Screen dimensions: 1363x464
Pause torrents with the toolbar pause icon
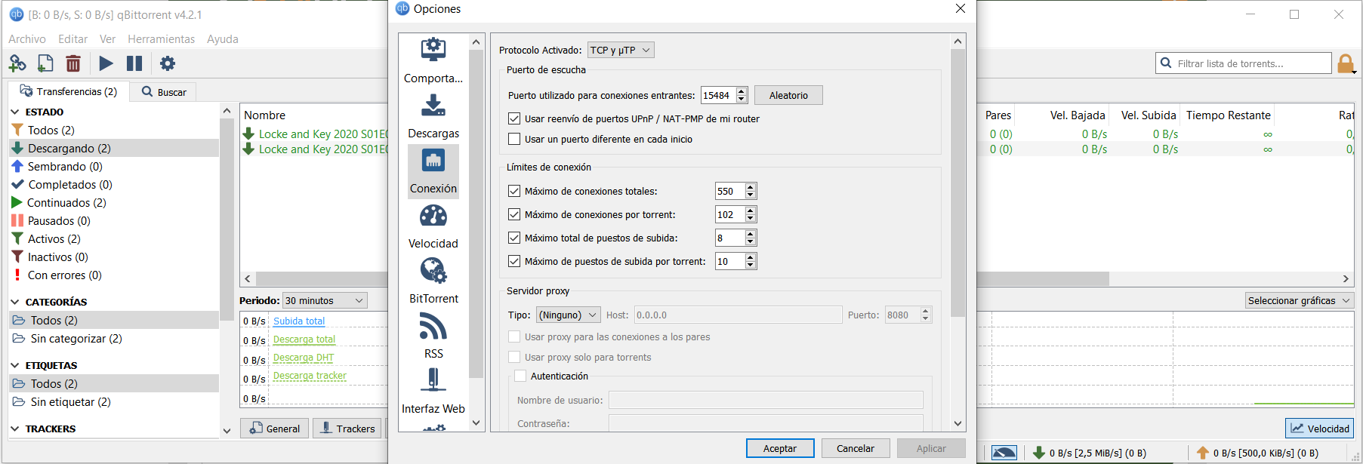click(x=134, y=63)
